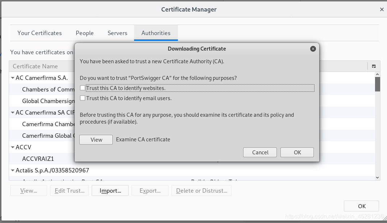
Task: Switch to the Your Certificates tab
Action: 39,33
